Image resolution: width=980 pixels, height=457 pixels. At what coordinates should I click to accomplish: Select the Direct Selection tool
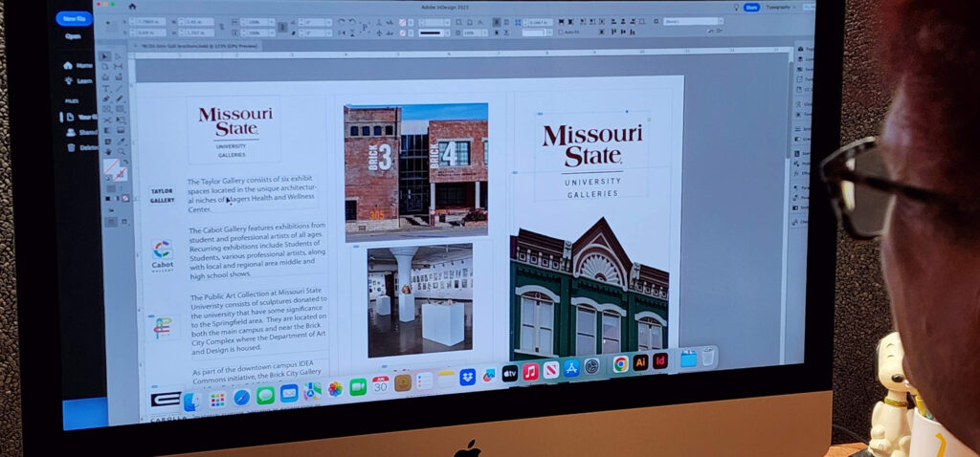(x=118, y=56)
